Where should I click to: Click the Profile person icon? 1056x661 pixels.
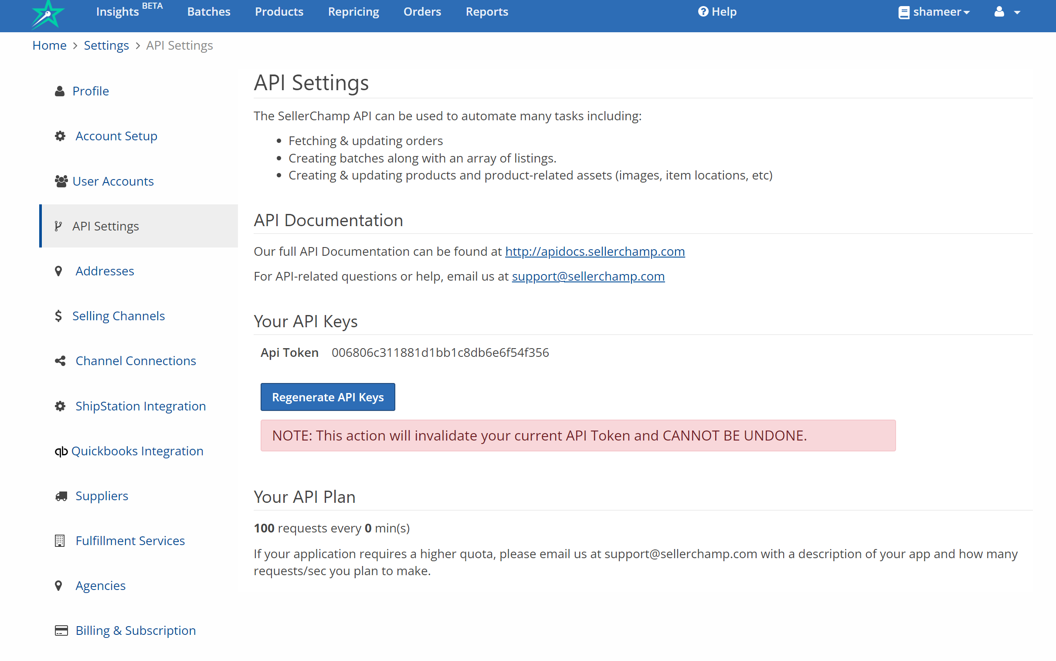pyautogui.click(x=60, y=91)
